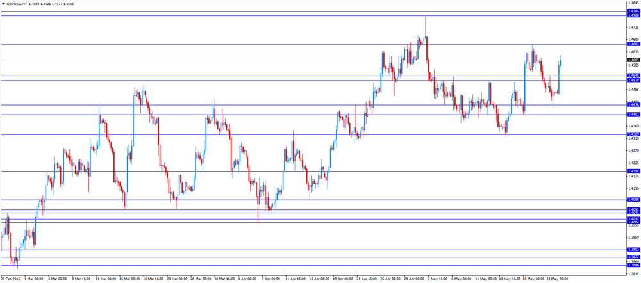This screenshot has height=283, width=641.
Task: Click the 18 May 08:00 time label
Action: (x=532, y=279)
